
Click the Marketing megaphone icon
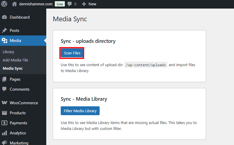4,143
